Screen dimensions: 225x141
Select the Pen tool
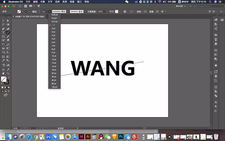tap(3, 29)
